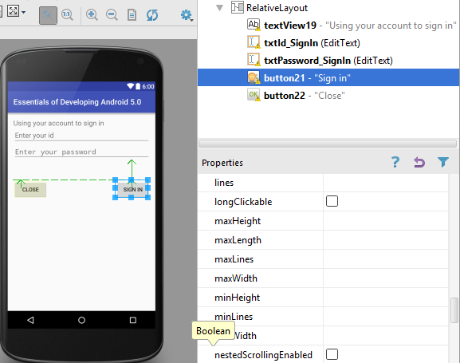Viewport: 460px width, 363px height.
Task: Click the textView19 Ab icon
Action: [x=254, y=25]
